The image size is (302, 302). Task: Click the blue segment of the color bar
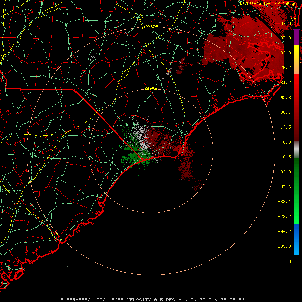pyautogui.click(x=296, y=239)
